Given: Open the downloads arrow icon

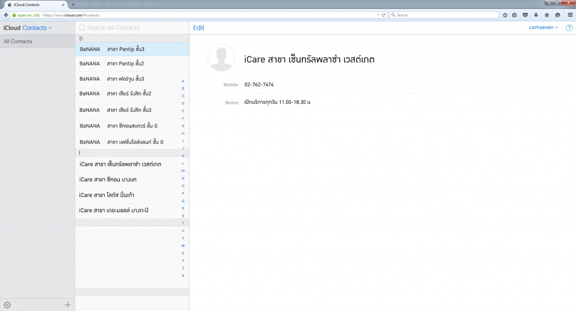Looking at the screenshot, I should coord(536,15).
